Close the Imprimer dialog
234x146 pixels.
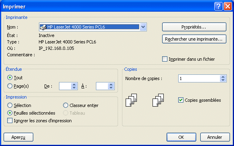(x=228, y=6)
